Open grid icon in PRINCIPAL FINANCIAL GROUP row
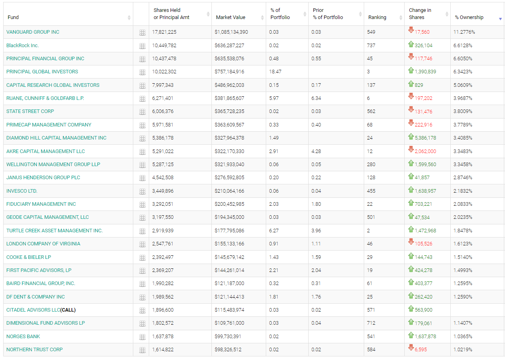This screenshot has height=358, width=505. pos(142,59)
